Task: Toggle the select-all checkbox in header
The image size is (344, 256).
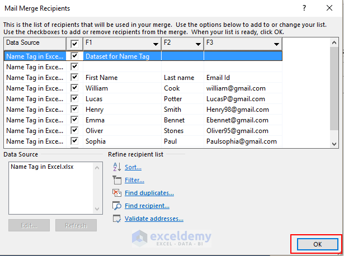Action: click(x=74, y=44)
